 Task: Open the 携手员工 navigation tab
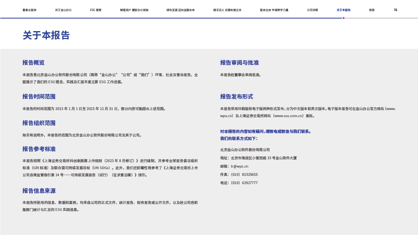click(227, 10)
